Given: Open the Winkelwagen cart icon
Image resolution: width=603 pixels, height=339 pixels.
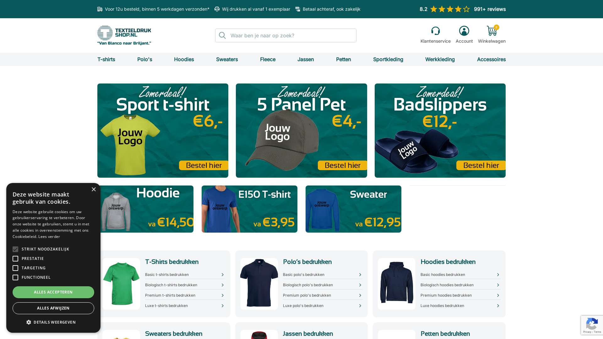Looking at the screenshot, I should [492, 31].
